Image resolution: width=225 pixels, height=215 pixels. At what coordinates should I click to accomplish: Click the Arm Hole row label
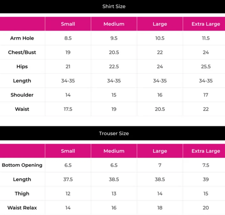(x=22, y=38)
